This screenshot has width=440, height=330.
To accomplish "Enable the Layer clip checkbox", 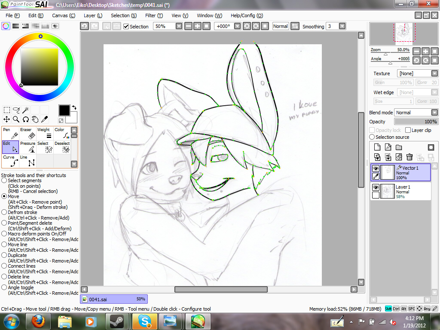I will 408,130.
